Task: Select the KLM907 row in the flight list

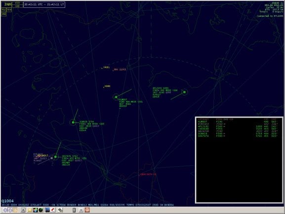Action: click(x=238, y=122)
